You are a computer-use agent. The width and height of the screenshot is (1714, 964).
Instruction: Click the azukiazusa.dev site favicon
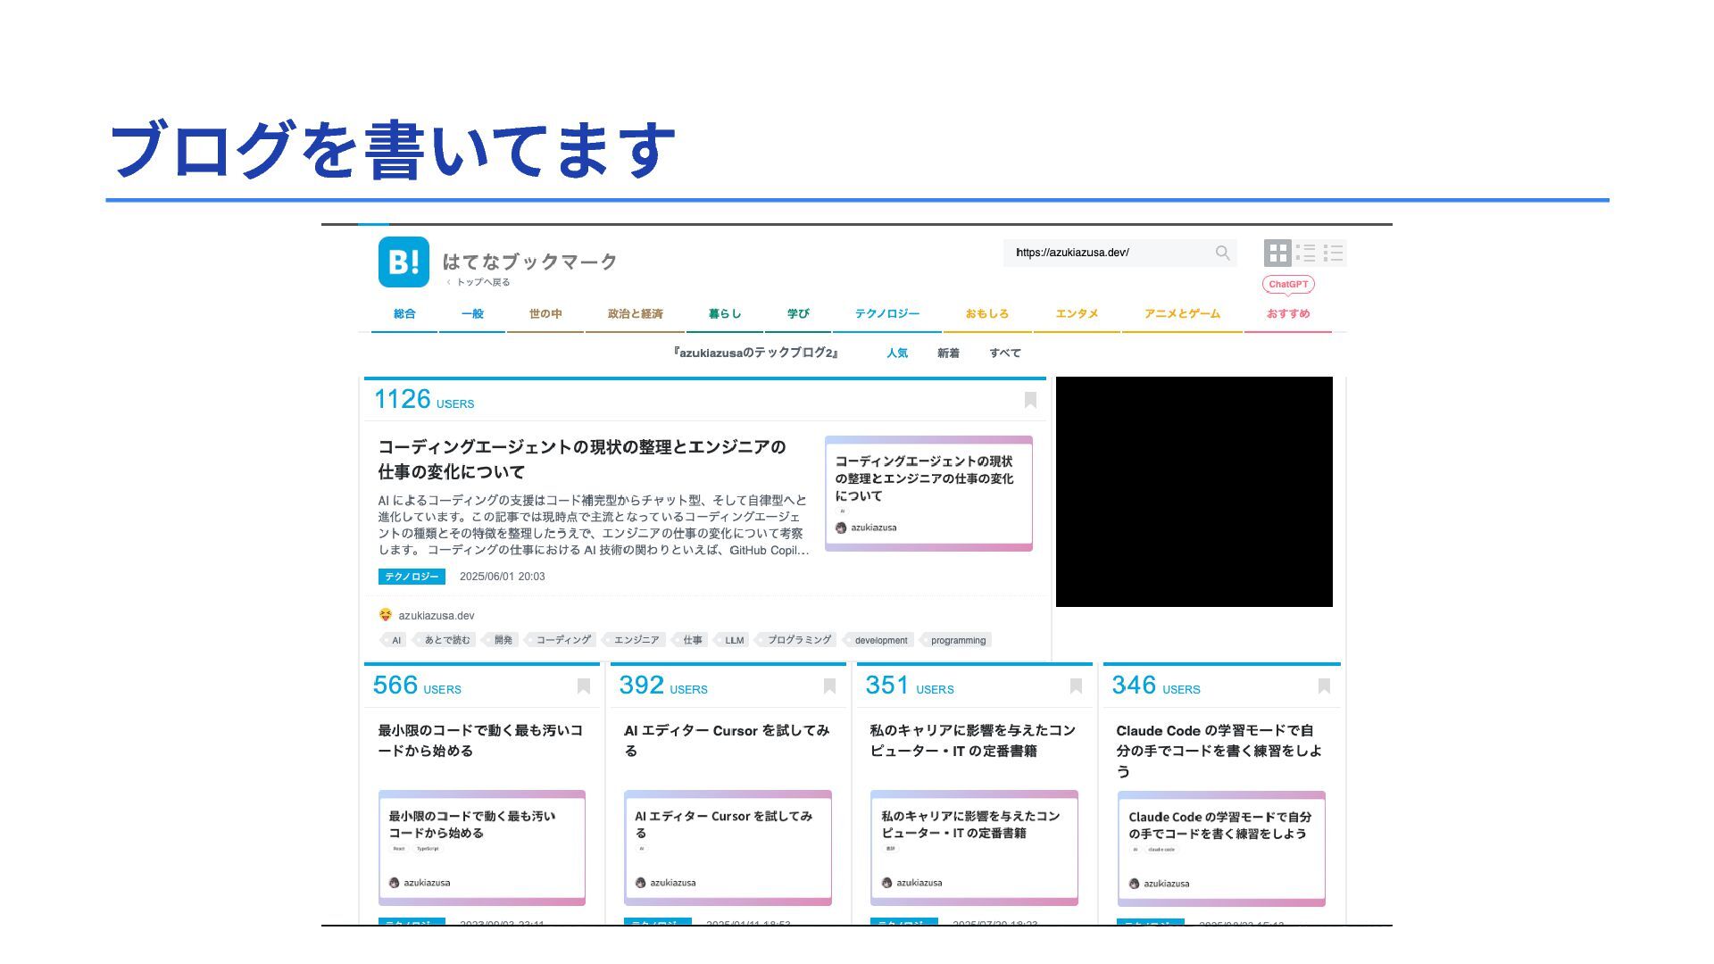(x=385, y=615)
